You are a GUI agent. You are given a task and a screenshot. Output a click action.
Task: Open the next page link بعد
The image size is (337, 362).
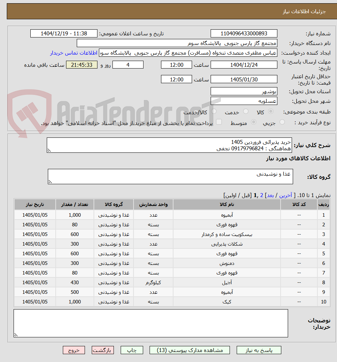point(270,195)
